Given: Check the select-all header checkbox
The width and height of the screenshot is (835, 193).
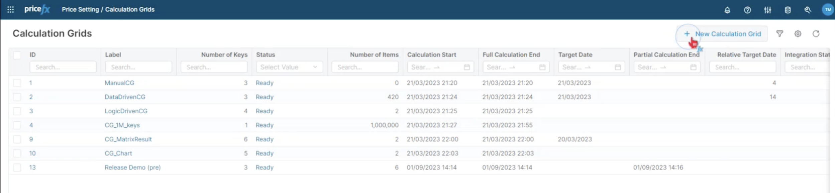Looking at the screenshot, I should (x=17, y=55).
